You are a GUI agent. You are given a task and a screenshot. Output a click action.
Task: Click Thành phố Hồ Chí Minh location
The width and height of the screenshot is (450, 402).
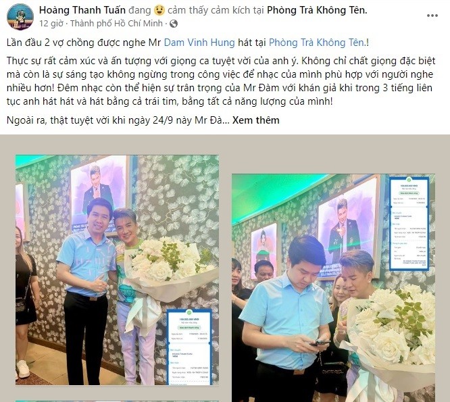pos(116,24)
